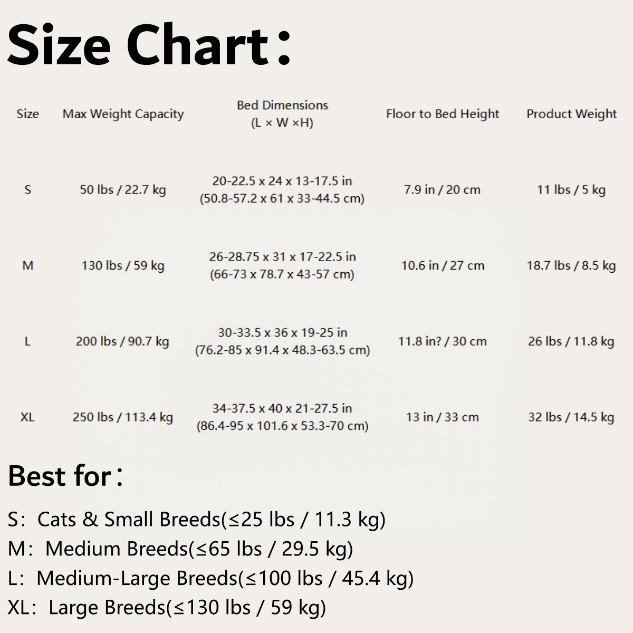Image resolution: width=633 pixels, height=633 pixels.
Task: Select the "Medium-Large Breeds" recommendation line
Action: 210,578
